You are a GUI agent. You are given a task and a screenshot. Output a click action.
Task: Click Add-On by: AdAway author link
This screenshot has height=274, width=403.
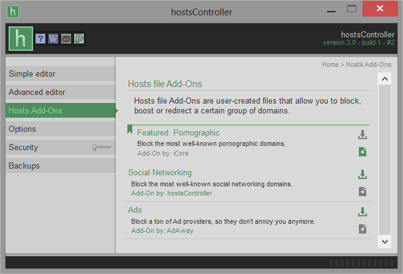coord(162,230)
